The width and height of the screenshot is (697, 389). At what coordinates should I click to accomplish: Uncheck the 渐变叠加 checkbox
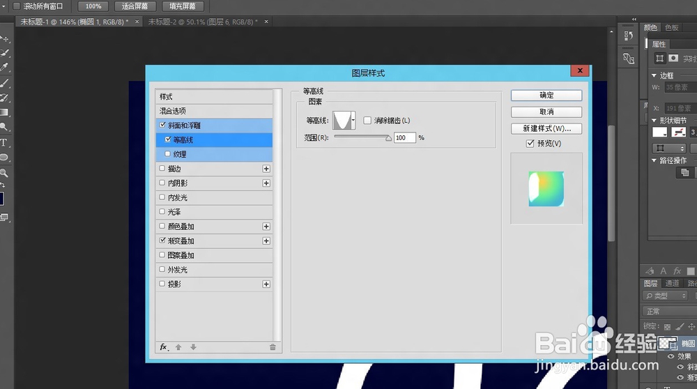coord(162,240)
